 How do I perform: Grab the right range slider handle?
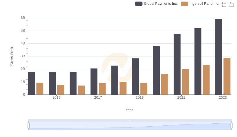[x=231, y=126]
